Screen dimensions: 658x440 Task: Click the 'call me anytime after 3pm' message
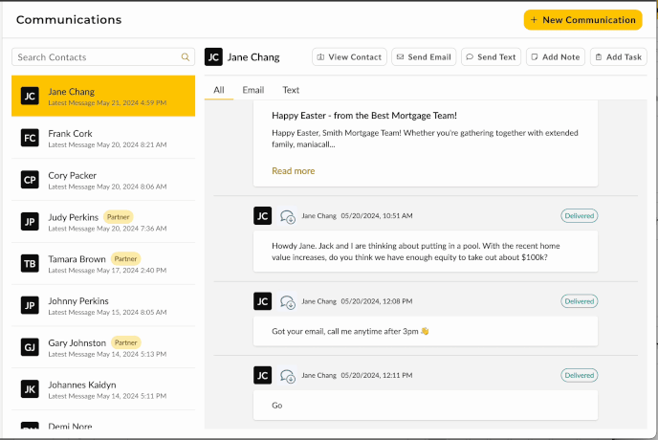click(426, 331)
